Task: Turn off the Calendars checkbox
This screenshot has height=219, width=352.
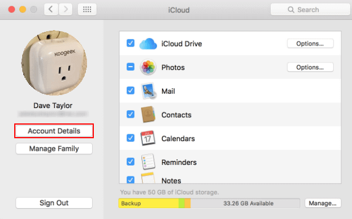Action: (130, 138)
